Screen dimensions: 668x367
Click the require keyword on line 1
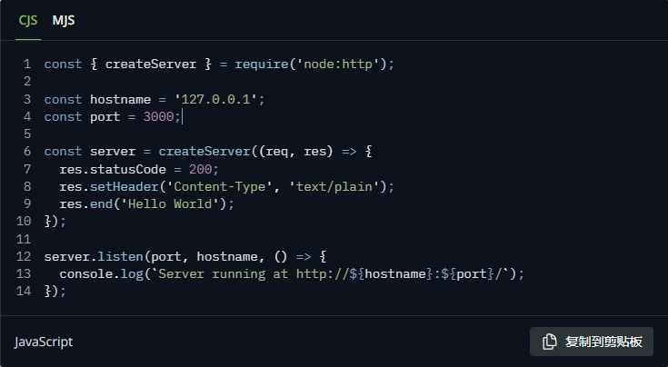click(x=261, y=64)
